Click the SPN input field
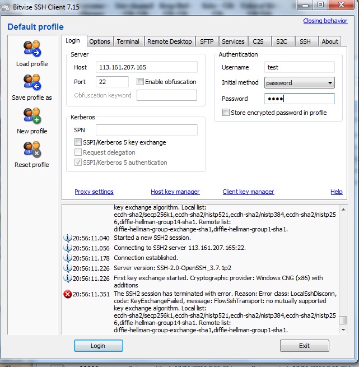 (147, 130)
